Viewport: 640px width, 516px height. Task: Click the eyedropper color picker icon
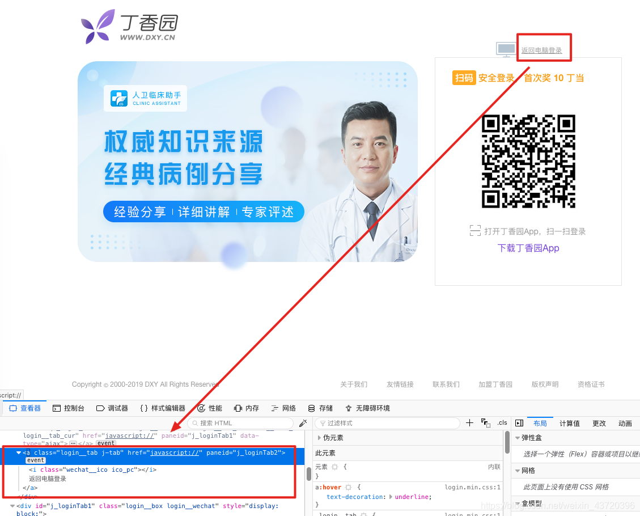(x=303, y=423)
